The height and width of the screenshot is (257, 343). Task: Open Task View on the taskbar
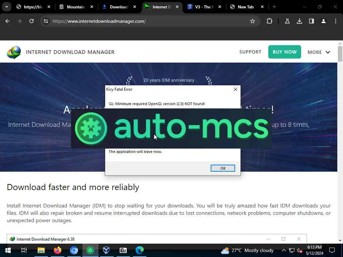click(x=24, y=250)
